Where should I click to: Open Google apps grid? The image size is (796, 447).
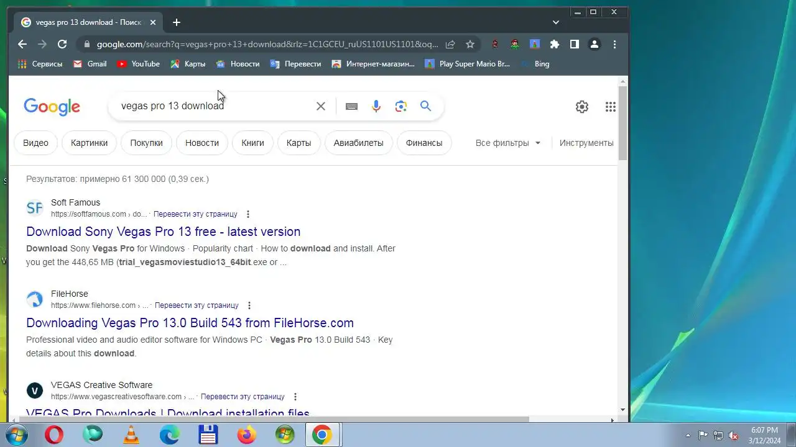coord(611,107)
